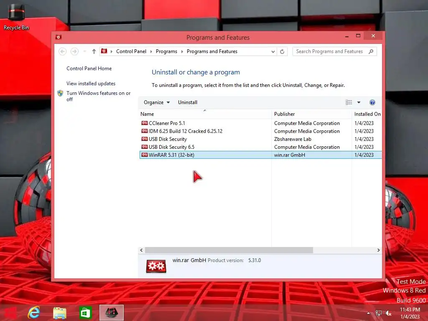Click horizontal scrollbar right arrow
The width and height of the screenshot is (428, 321).
pos(378,250)
